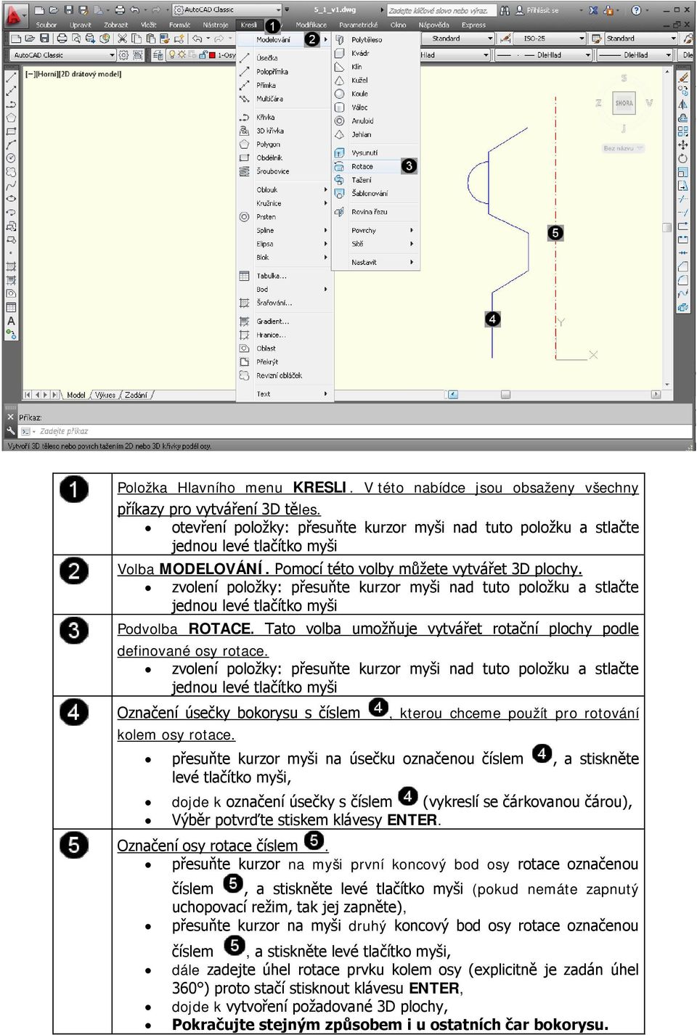Click the keyword search input field
This screenshot has height=1035, width=697.
(441, 10)
